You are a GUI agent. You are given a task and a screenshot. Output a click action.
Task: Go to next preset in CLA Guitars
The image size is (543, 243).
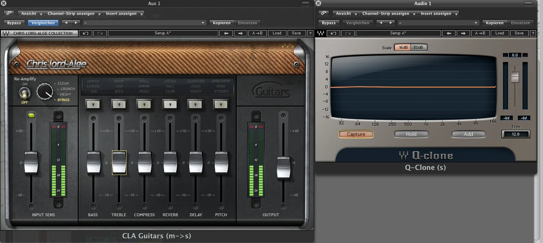(240, 33)
